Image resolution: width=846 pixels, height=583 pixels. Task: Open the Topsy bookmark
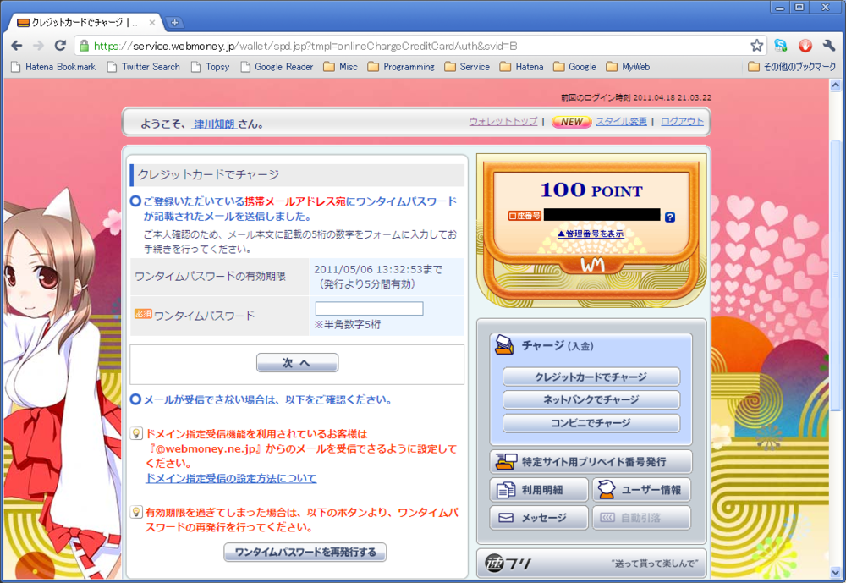coord(211,67)
